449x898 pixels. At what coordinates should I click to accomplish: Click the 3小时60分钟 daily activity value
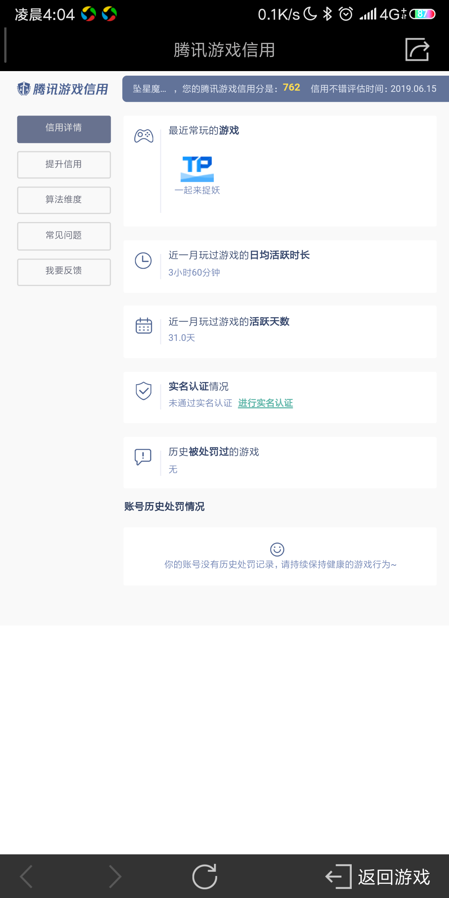pos(194,272)
